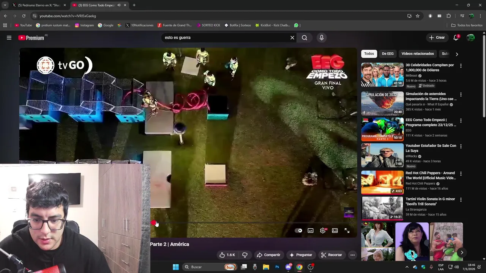Open 'Tartini Violin Sonata in G minor' title

430,201
